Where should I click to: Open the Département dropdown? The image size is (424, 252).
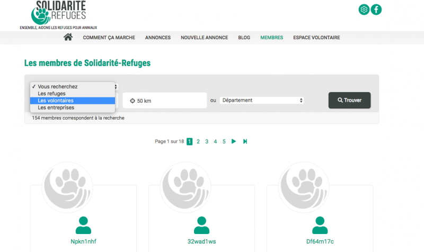point(262,100)
